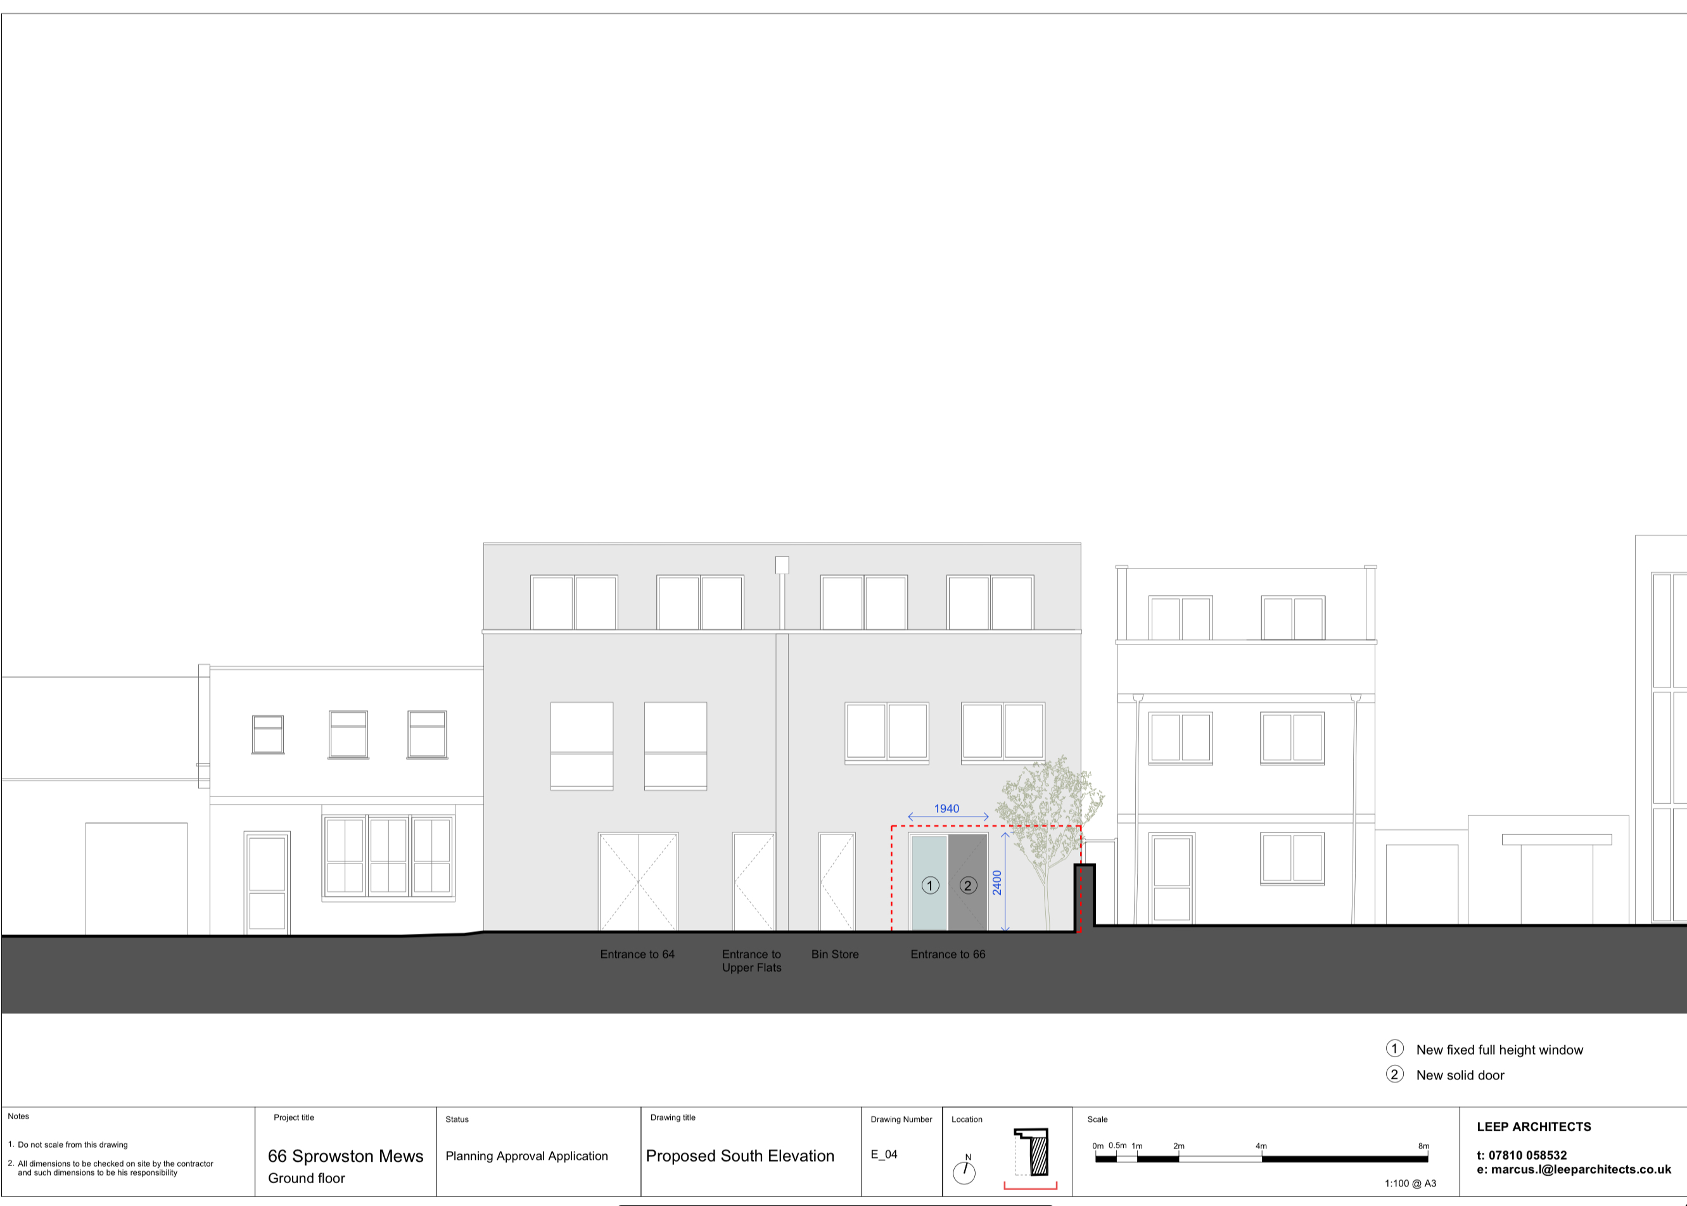Click the Leep Architects email address
Viewport: 1687px width, 1206px height.
click(x=1574, y=1170)
